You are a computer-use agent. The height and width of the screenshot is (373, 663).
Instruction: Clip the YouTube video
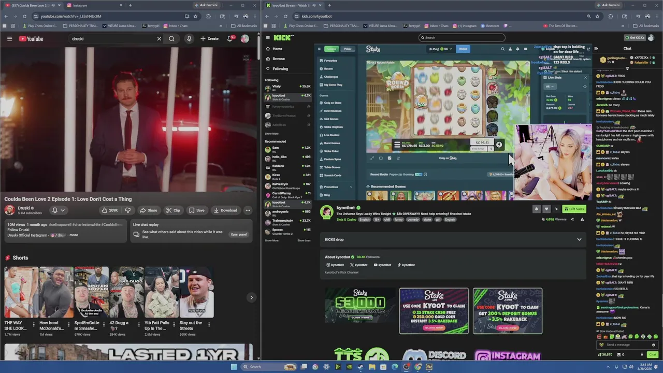click(173, 210)
